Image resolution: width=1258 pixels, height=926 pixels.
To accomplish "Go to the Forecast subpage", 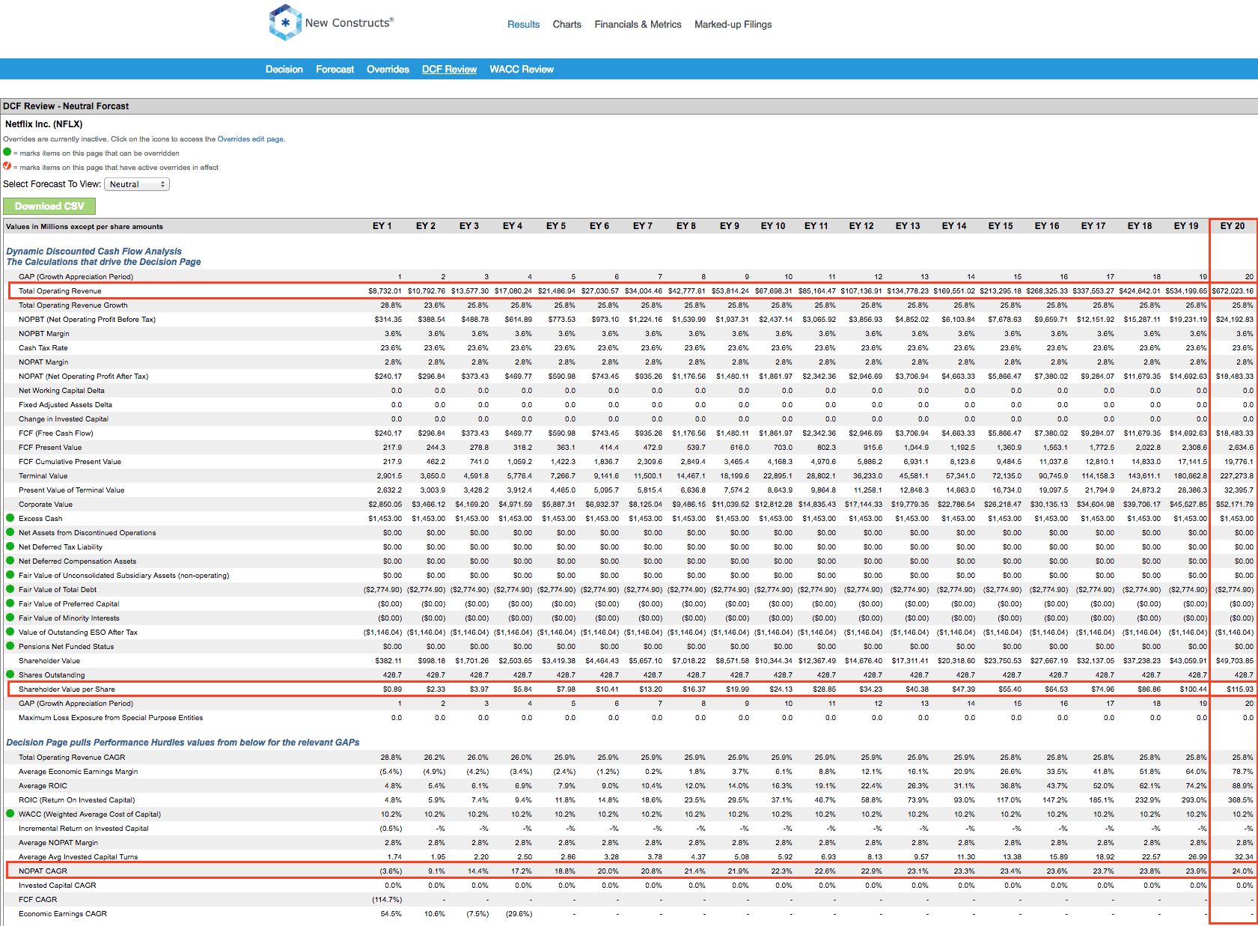I will [x=335, y=70].
